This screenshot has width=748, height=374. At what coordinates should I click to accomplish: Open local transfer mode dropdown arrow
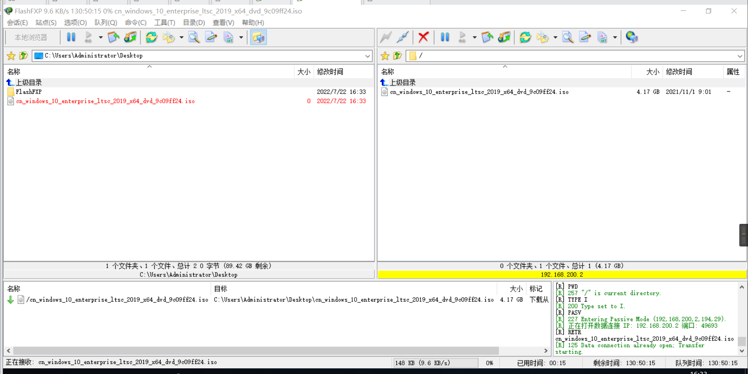(x=241, y=37)
